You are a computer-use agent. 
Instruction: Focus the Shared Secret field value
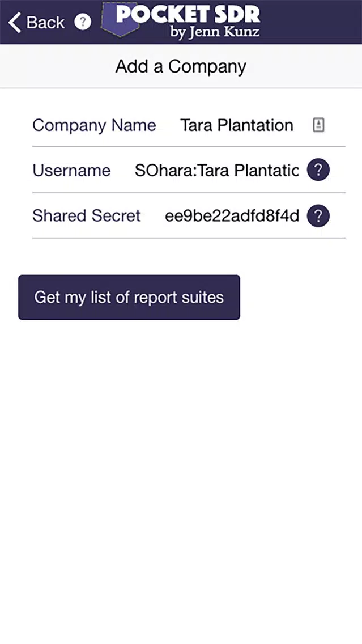pyautogui.click(x=232, y=215)
